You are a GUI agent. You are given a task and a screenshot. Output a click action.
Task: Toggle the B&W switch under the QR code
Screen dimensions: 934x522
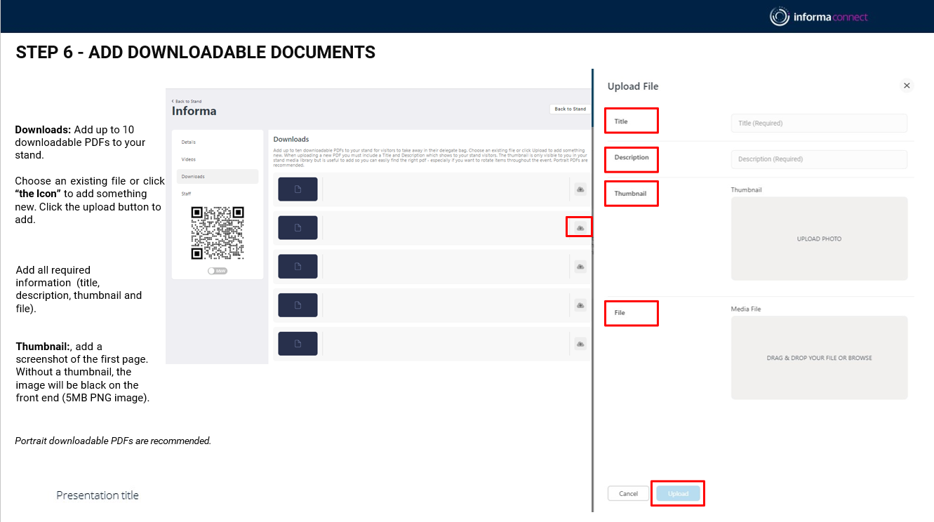218,271
